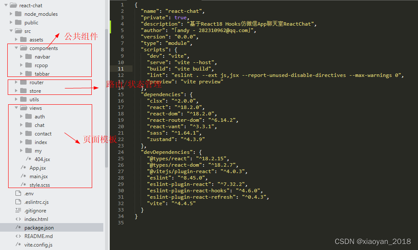Click the vite.config.js file-type icon
Image resolution: width=418 pixels, height=250 pixels.
tap(18, 244)
